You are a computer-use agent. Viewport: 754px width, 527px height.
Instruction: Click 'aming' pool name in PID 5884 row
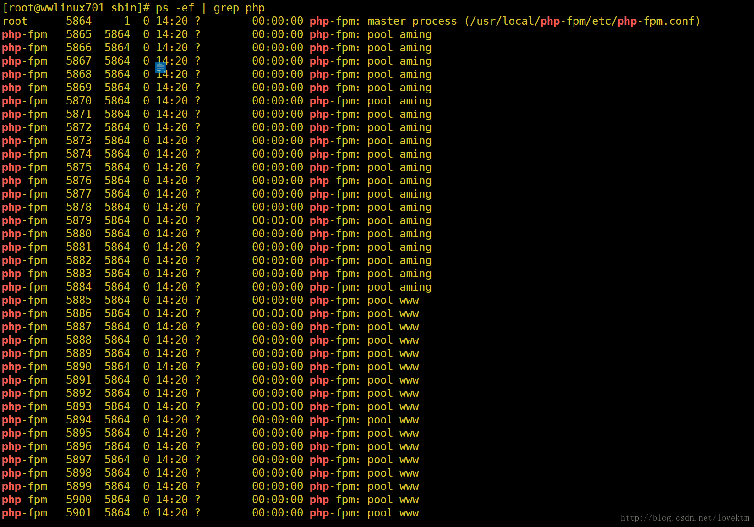point(415,287)
